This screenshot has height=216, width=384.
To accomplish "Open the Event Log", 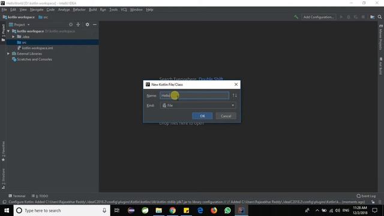I will click(x=366, y=196).
